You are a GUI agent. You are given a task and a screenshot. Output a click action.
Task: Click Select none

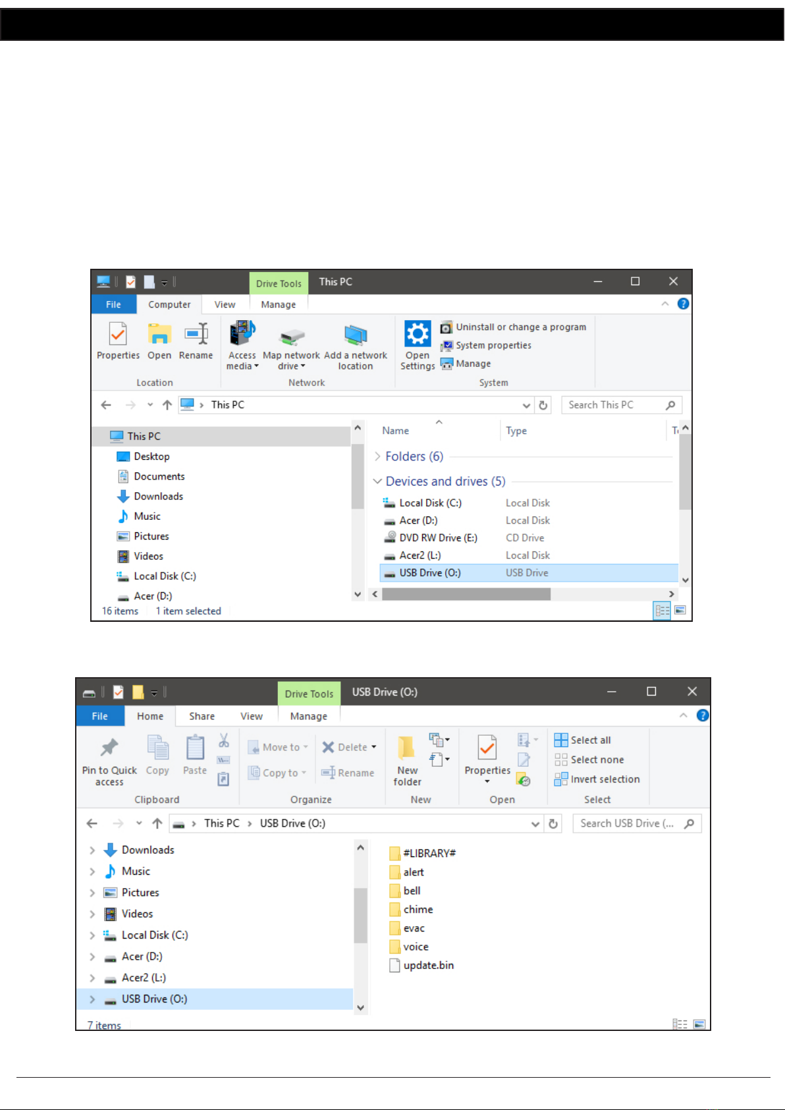tap(589, 760)
